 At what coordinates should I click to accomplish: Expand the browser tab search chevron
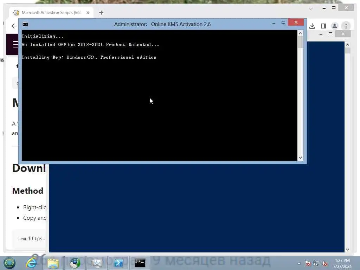point(311,9)
